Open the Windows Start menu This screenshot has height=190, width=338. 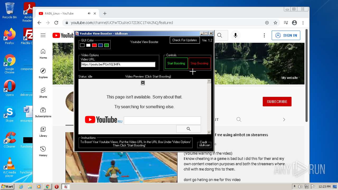[7, 187]
